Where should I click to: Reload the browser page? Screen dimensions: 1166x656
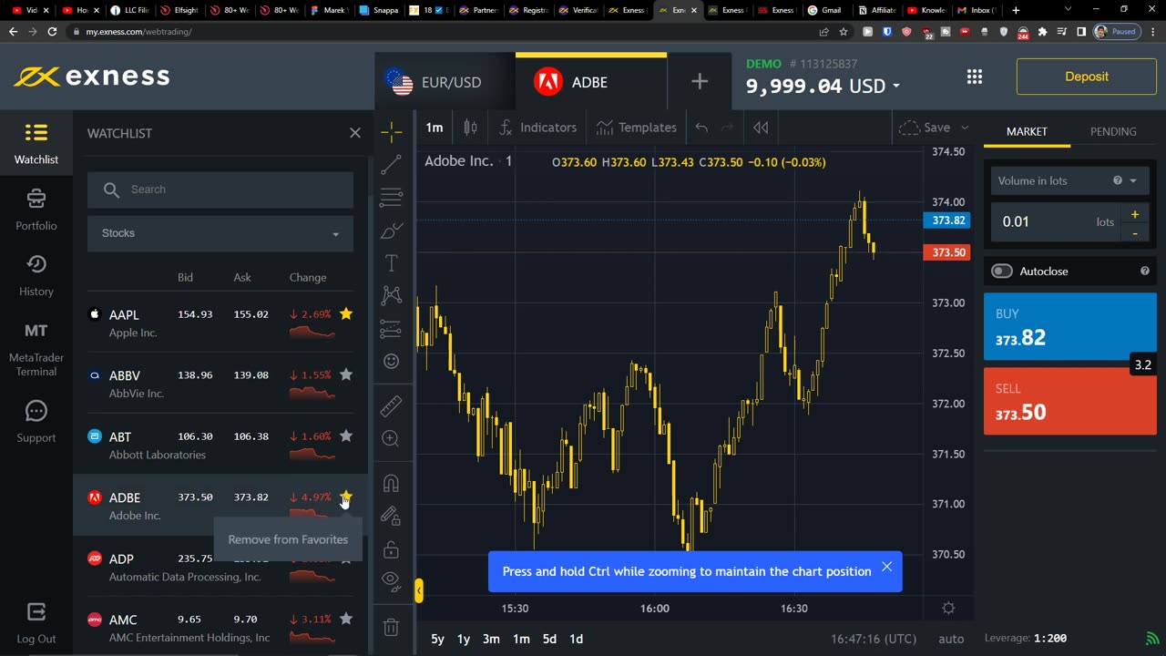pyautogui.click(x=52, y=31)
